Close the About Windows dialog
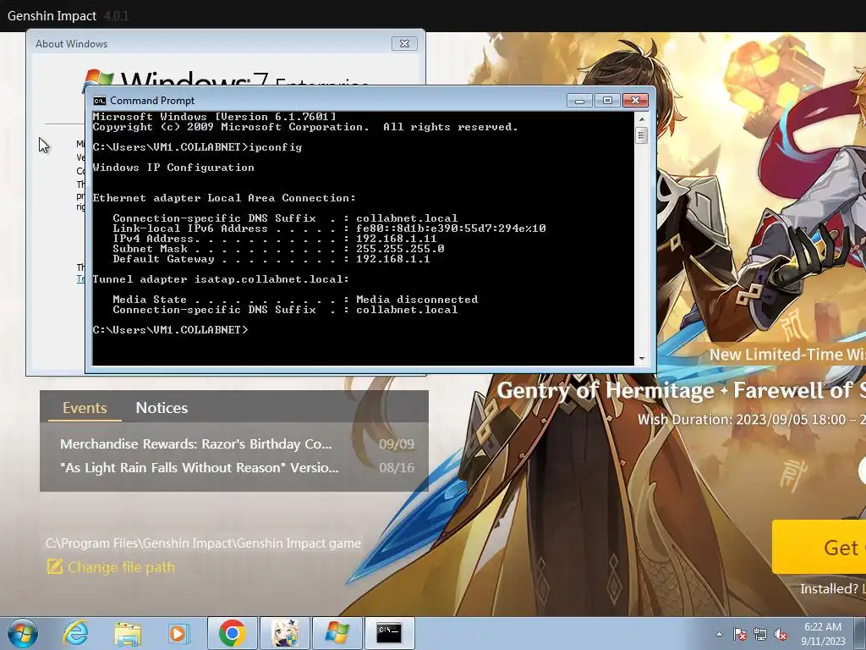Viewport: 866px width, 650px height. pyautogui.click(x=404, y=44)
